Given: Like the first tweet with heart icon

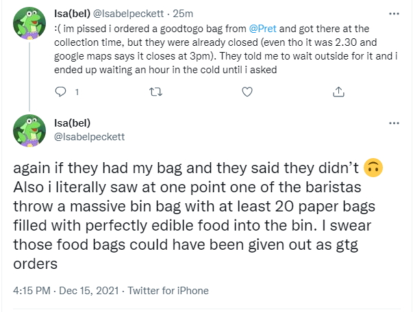Looking at the screenshot, I should 248,92.
